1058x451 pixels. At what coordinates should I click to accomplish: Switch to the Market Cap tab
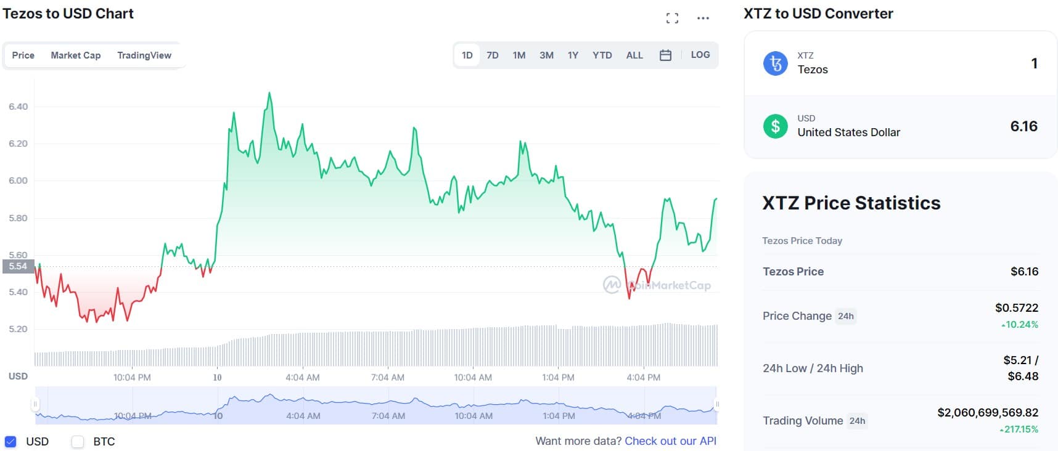click(76, 55)
